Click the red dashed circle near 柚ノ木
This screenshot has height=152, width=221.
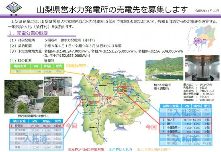coord(121,89)
